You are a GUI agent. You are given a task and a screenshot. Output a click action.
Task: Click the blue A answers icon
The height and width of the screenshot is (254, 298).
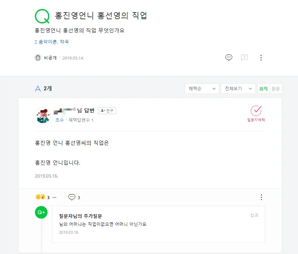tap(38, 88)
